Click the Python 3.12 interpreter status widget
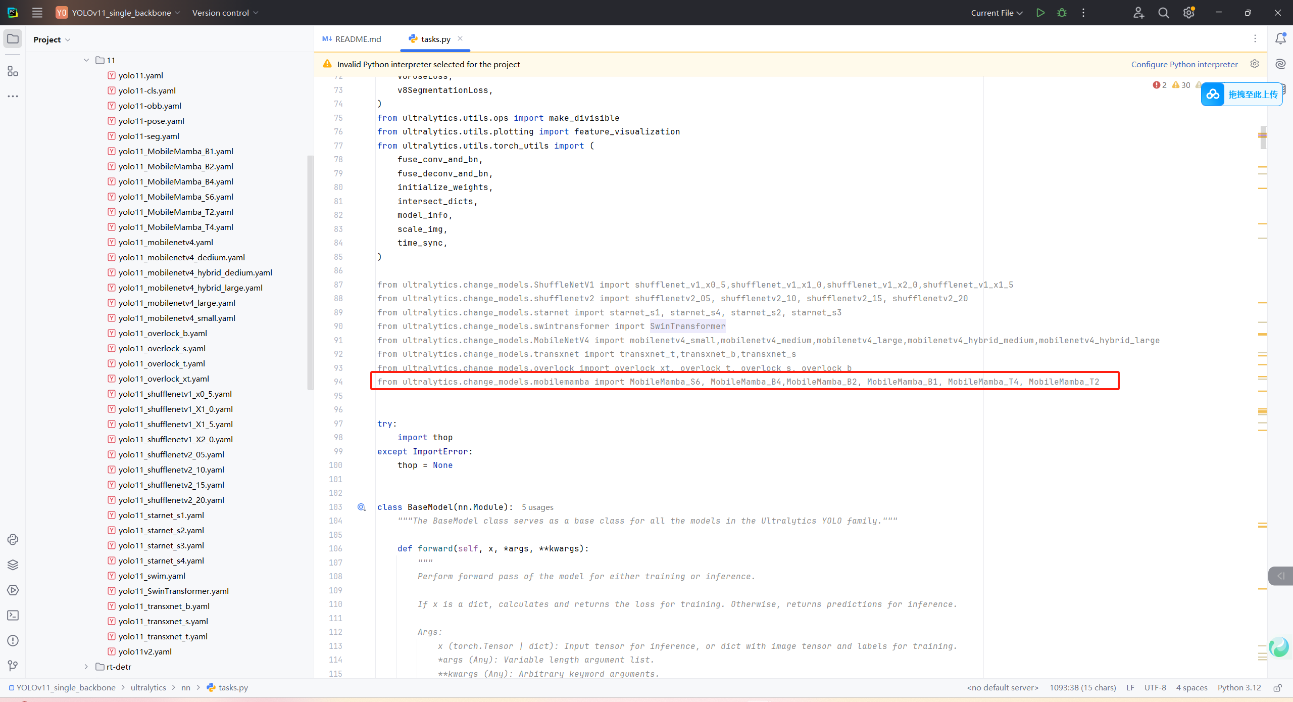The height and width of the screenshot is (702, 1293). point(1239,687)
